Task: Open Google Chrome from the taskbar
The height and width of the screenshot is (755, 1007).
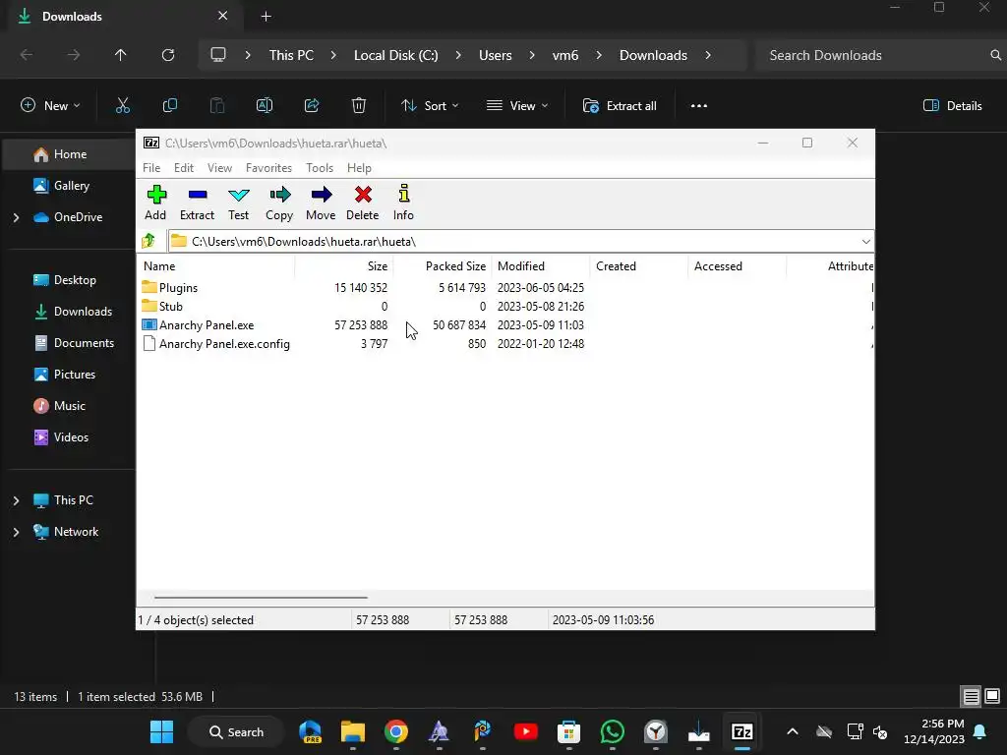Action: coord(396,731)
